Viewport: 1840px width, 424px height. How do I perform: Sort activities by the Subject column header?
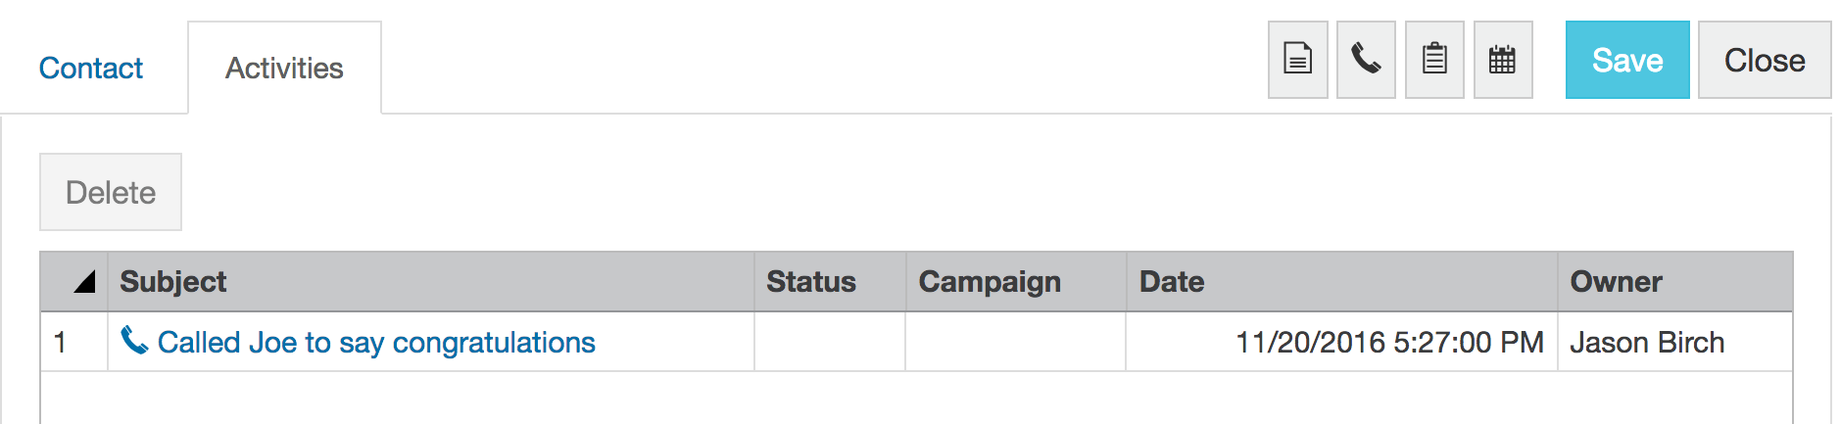coord(172,282)
